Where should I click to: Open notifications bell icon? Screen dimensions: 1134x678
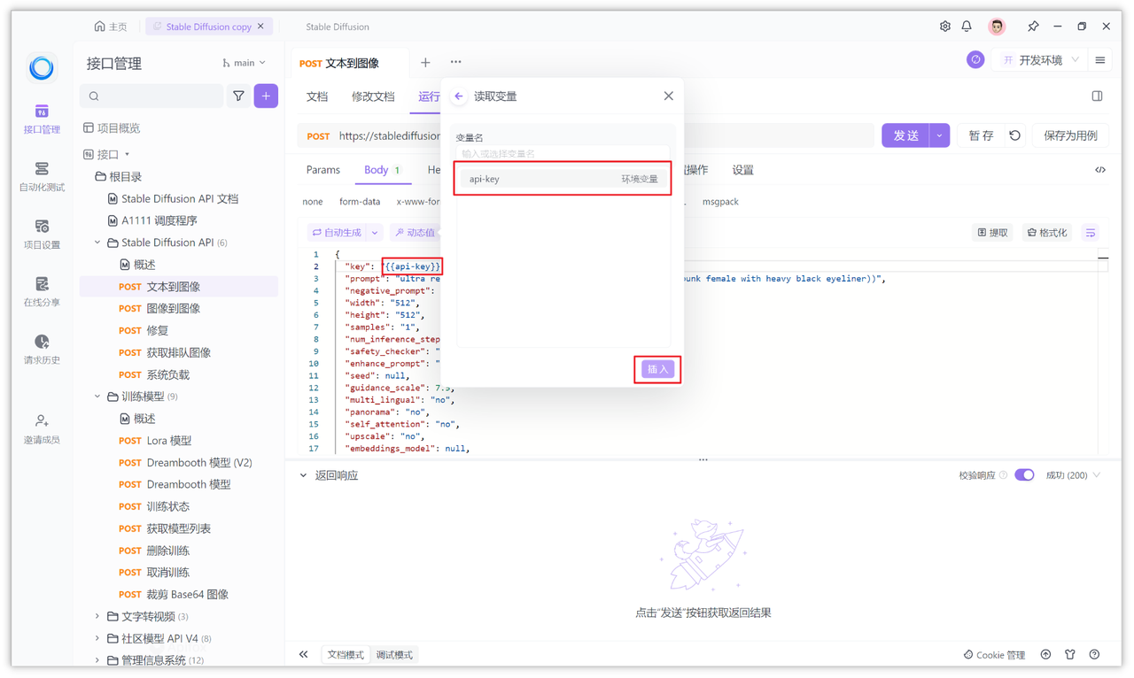pos(967,27)
